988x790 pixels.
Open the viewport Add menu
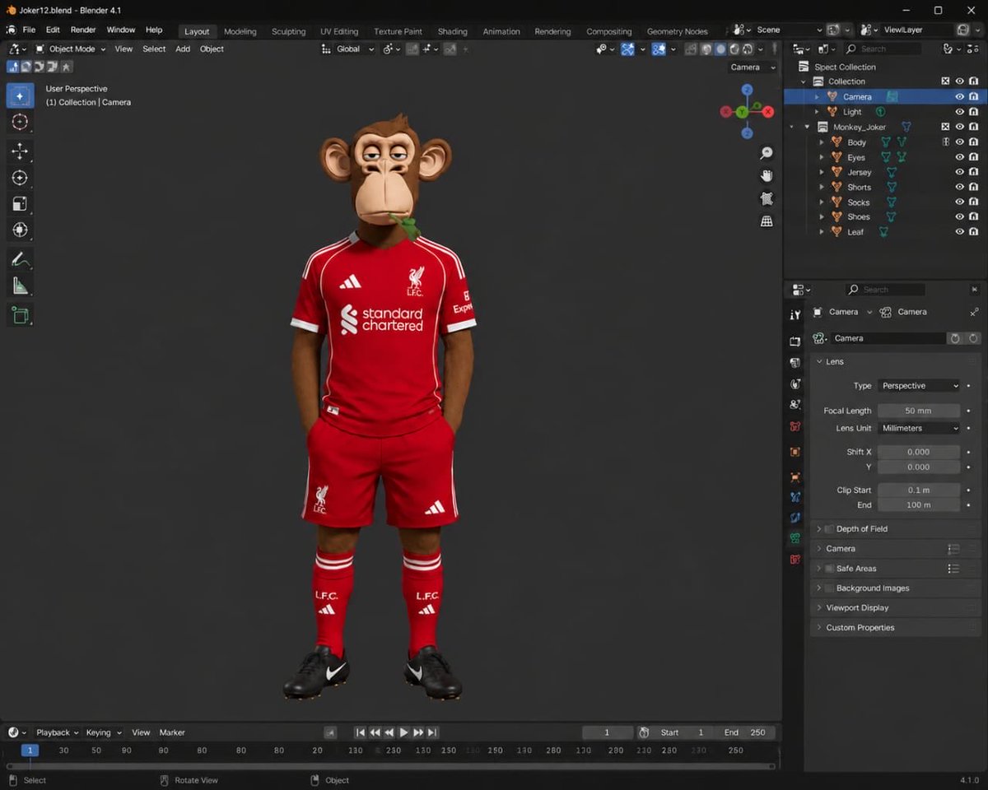[183, 49]
